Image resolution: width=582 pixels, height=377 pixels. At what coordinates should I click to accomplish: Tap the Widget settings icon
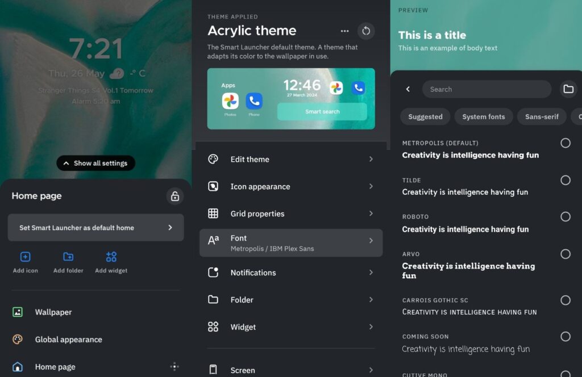[x=213, y=326]
